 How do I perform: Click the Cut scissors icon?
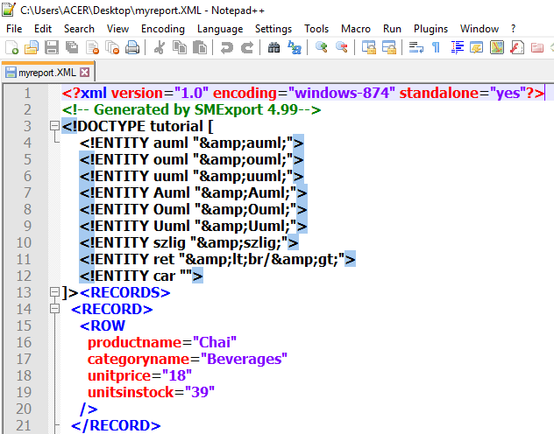click(160, 47)
